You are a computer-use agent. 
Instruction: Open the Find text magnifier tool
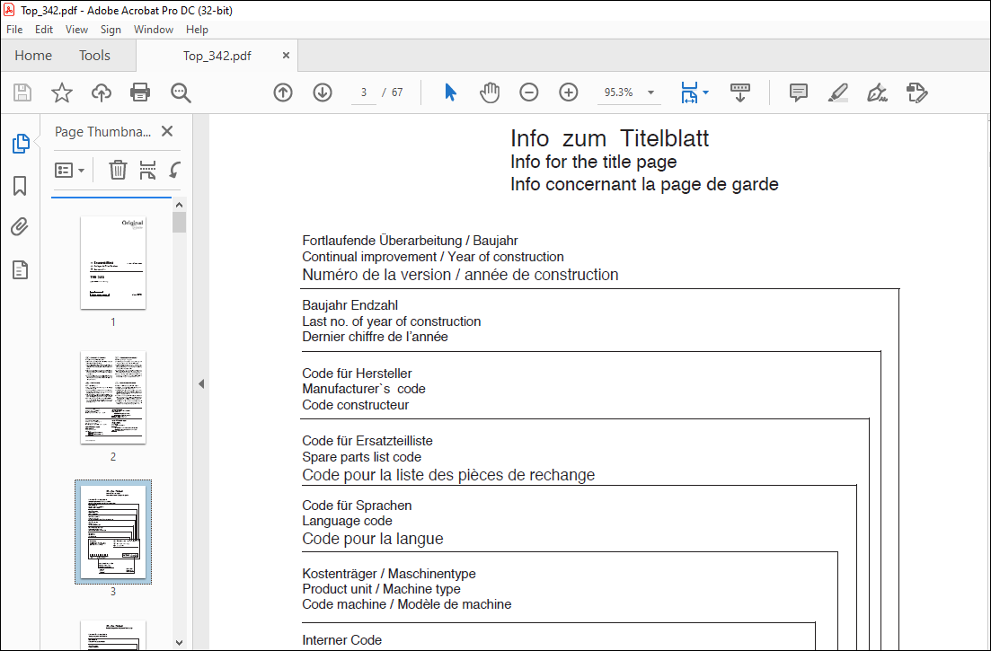pyautogui.click(x=181, y=92)
